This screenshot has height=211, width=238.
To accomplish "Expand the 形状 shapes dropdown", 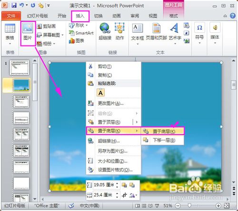I will pyautogui.click(x=87, y=25).
